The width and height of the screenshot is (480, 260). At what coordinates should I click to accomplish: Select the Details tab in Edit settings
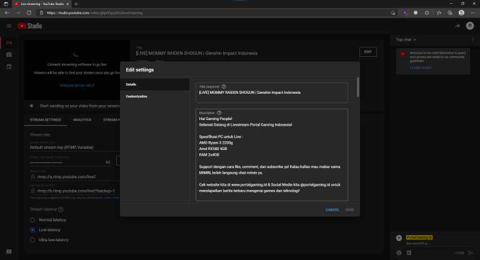click(131, 84)
